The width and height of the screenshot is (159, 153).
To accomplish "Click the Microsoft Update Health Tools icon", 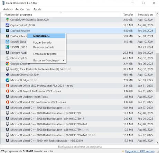I will pos(8,97).
